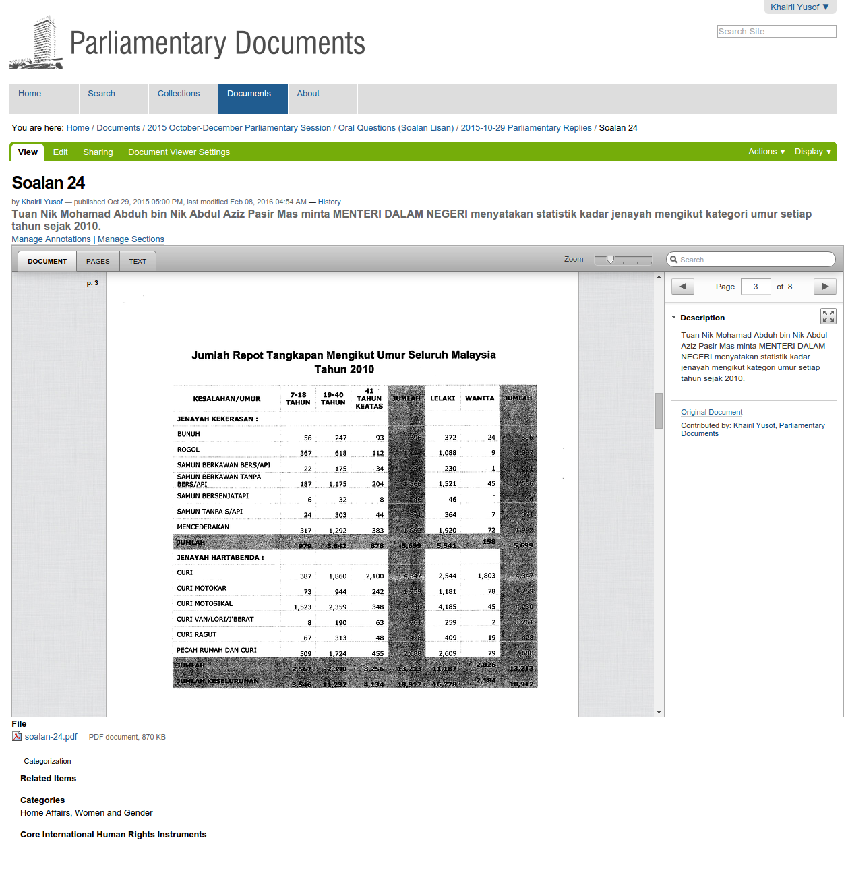Select the Edit tab
Screen dimensions: 846x871
click(x=61, y=152)
